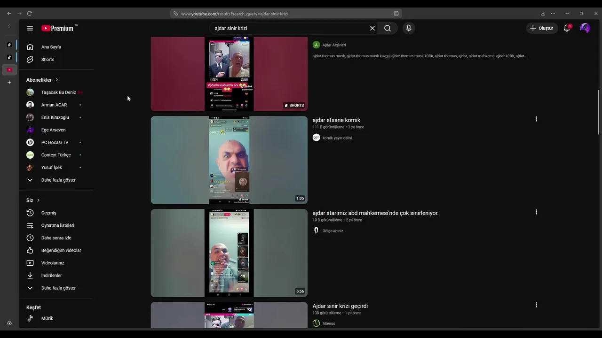Open the hamburger guide menu
The height and width of the screenshot is (338, 602).
click(30, 28)
